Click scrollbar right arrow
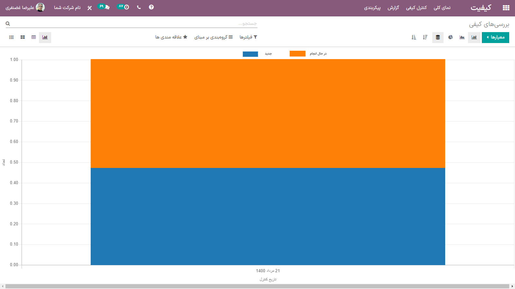The width and height of the screenshot is (515, 289). click(512, 286)
